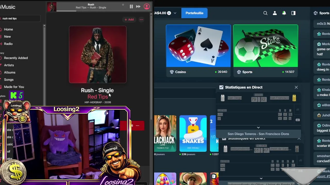The image size is (330, 185).
Task: Click San Diego team jersey icon
Action: pyautogui.click(x=223, y=98)
